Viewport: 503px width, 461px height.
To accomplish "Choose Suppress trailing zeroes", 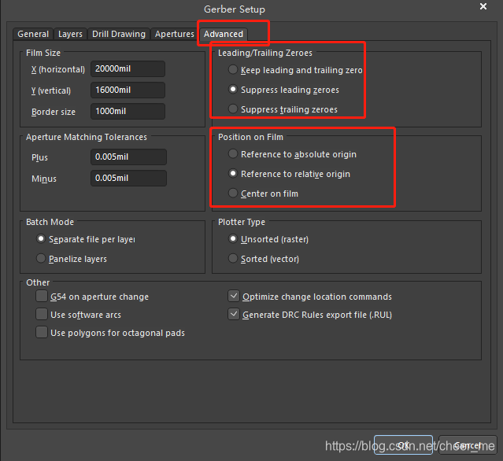I will 233,109.
